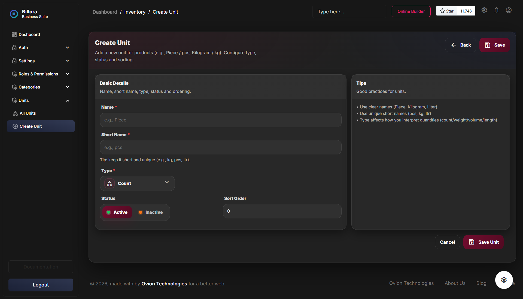Screen dimensions: 523x299
Task: Open settings via the gear icon in header
Action: [x=484, y=10]
